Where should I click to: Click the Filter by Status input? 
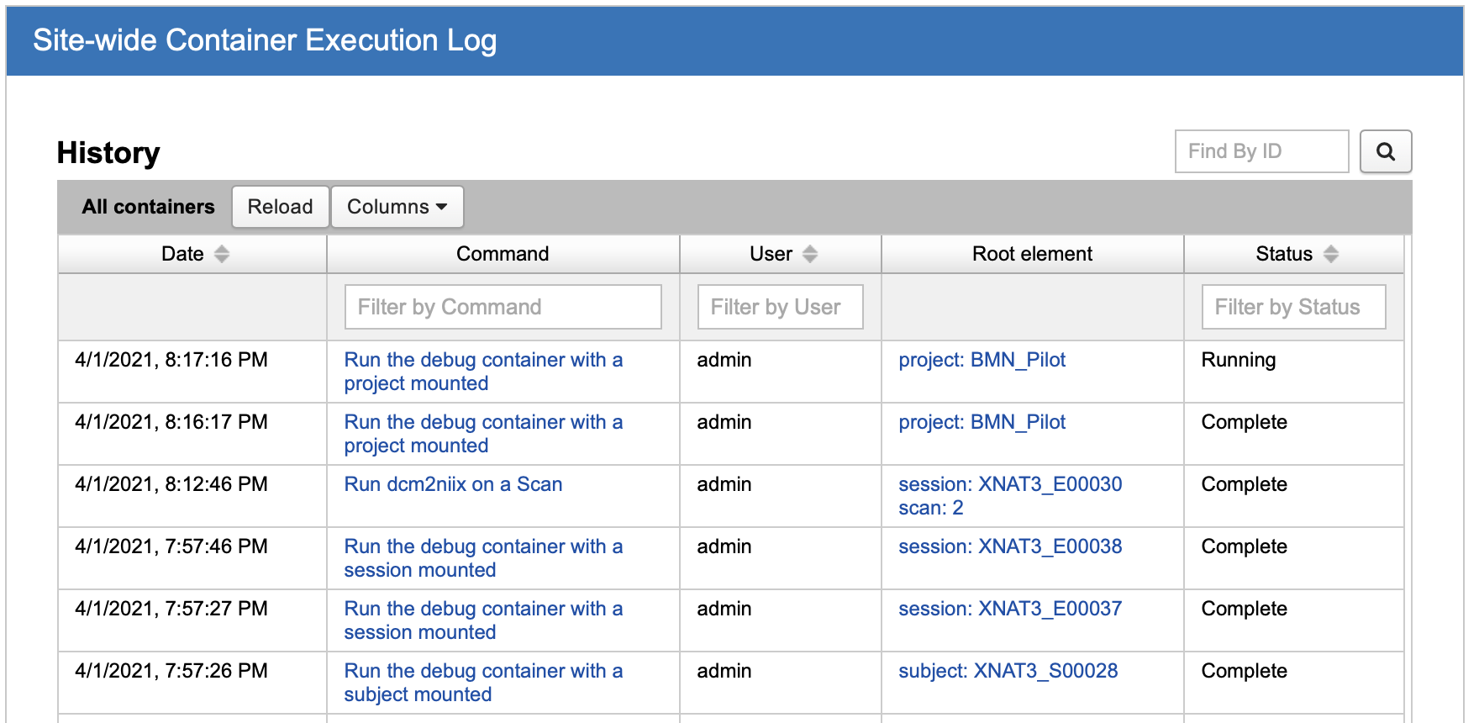tap(1293, 307)
